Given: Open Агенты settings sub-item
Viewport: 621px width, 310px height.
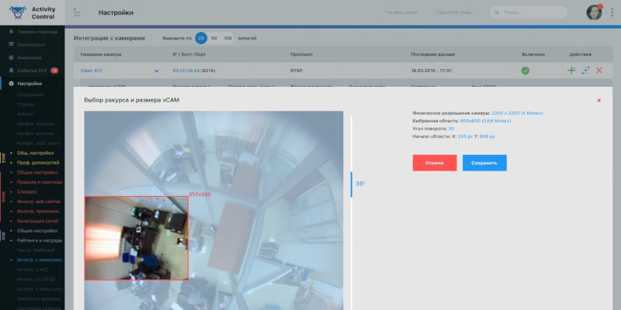Looking at the screenshot, I should pyautogui.click(x=26, y=114).
